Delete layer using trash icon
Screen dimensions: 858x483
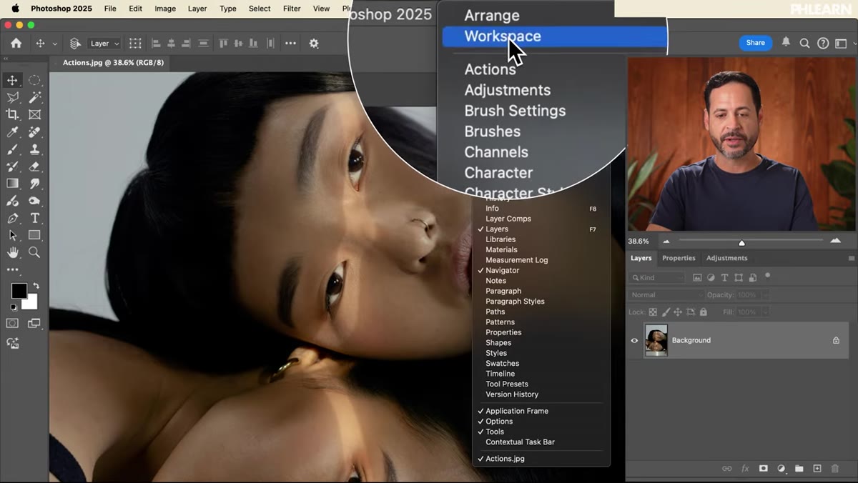click(835, 469)
